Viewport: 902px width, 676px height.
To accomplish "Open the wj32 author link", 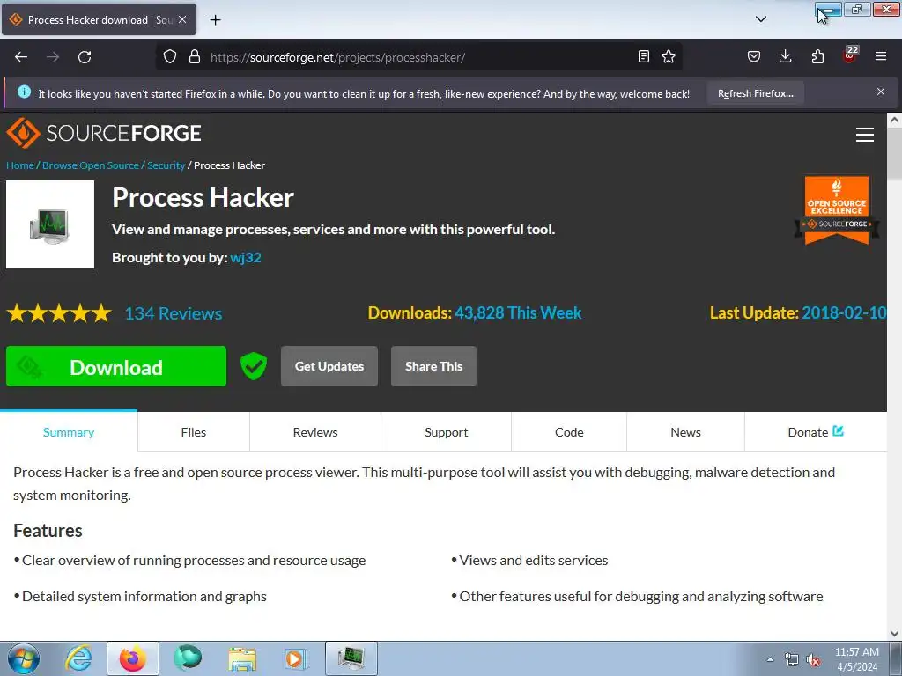I will [246, 258].
